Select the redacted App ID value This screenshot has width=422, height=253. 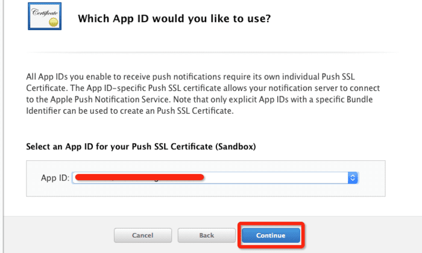pyautogui.click(x=139, y=177)
